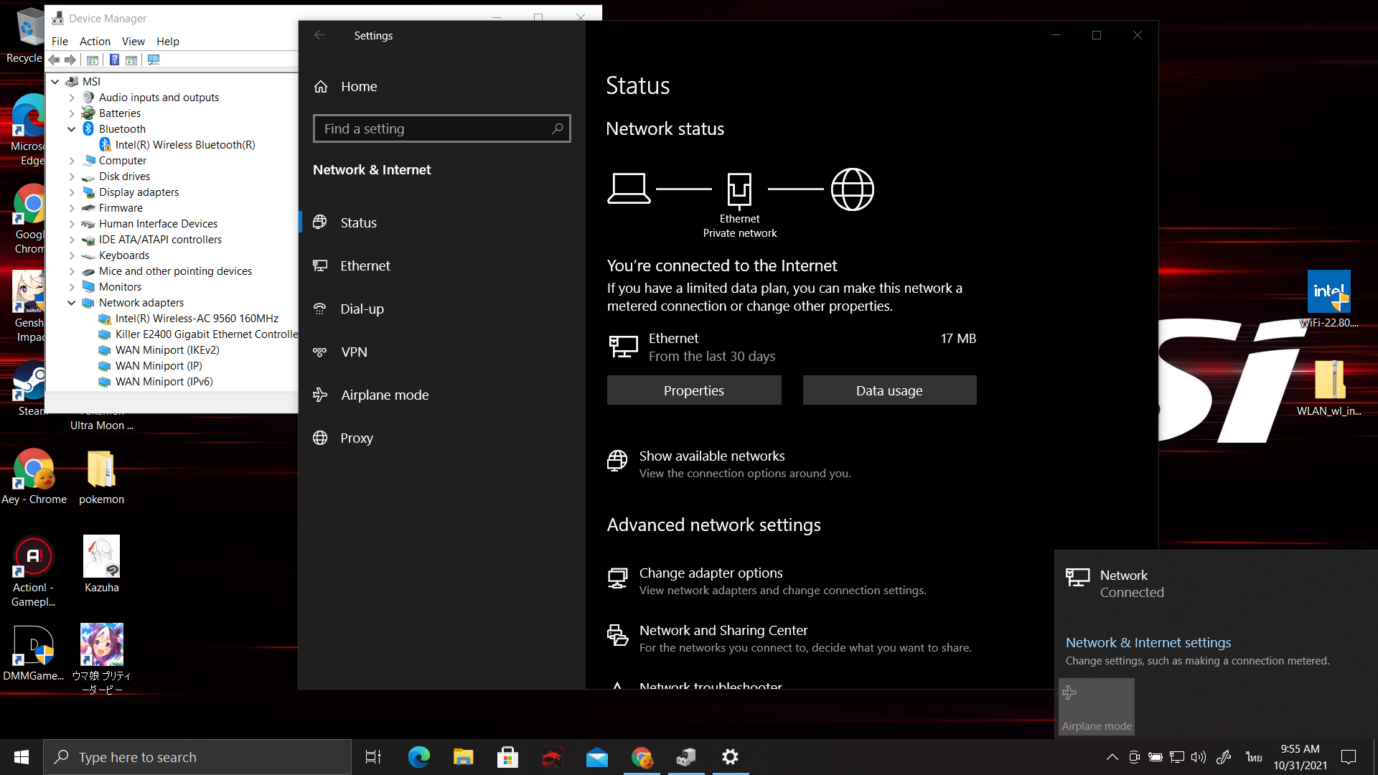Click the Home icon in Settings
This screenshot has height=775, width=1378.
pyautogui.click(x=321, y=87)
